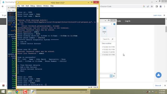Bookmark this page with the star icon
The image size is (167, 94).
coord(152,6)
